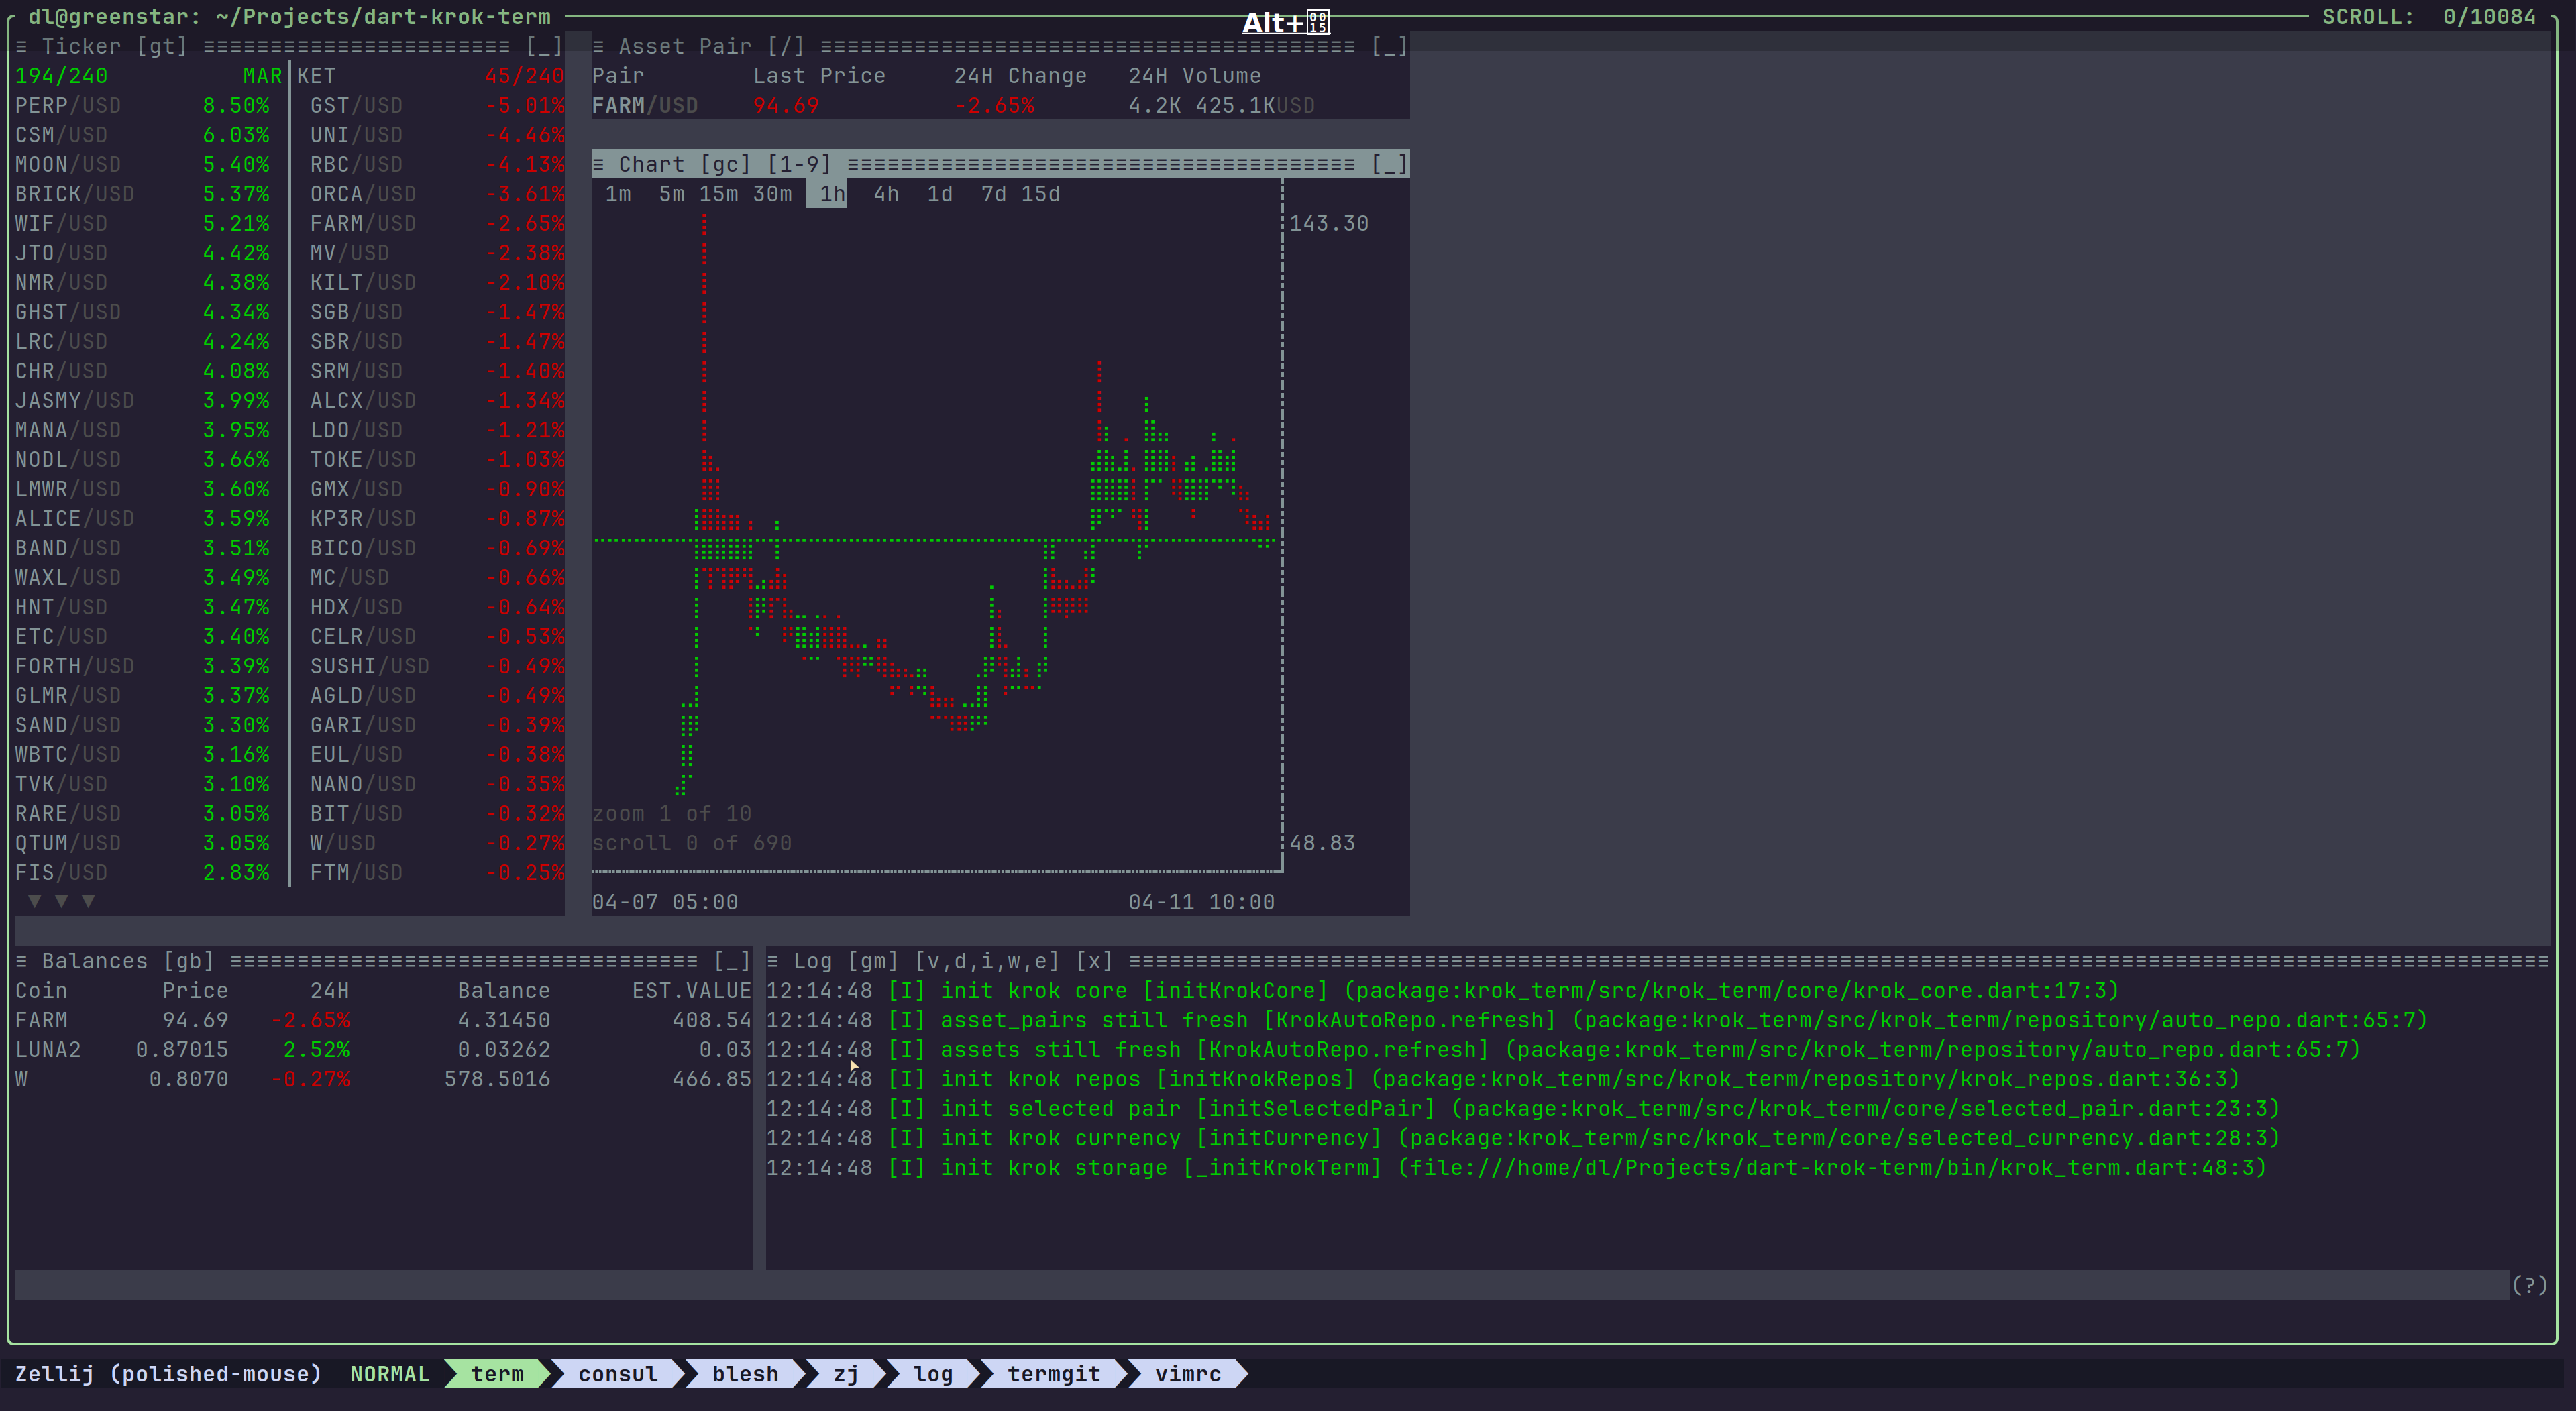The image size is (2576, 1411).
Task: Open the Balances panel menu icon
Action: coord(21,962)
